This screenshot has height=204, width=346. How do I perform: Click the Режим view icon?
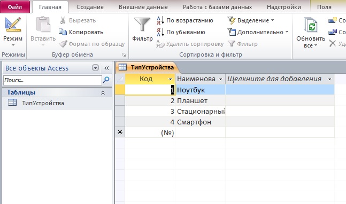[13, 25]
